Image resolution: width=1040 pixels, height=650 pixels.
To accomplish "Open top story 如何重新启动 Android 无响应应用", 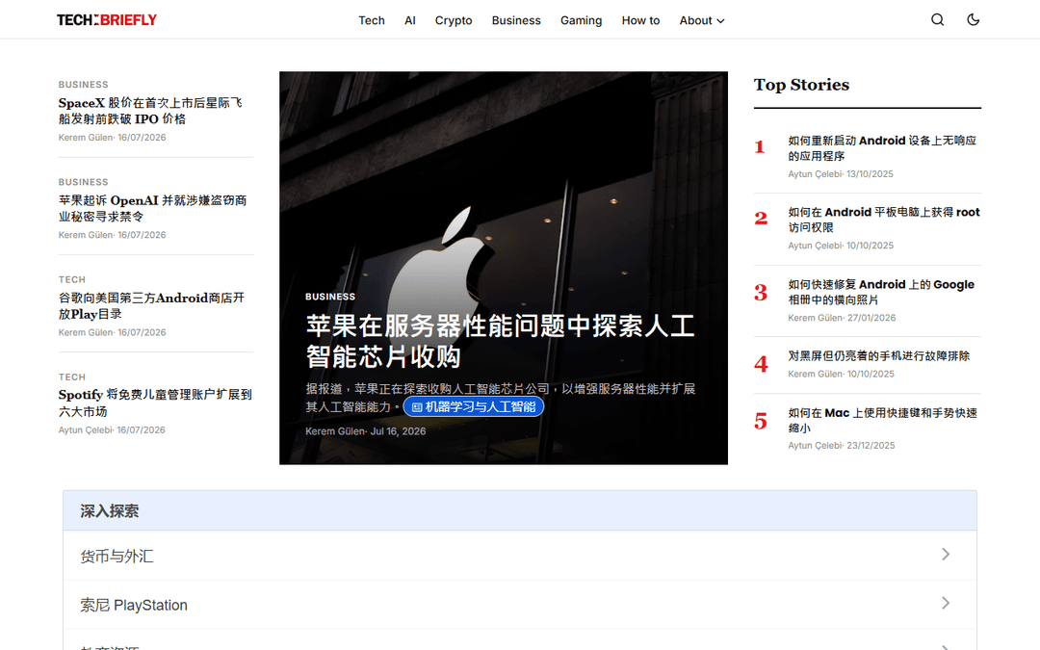I will 882,148.
